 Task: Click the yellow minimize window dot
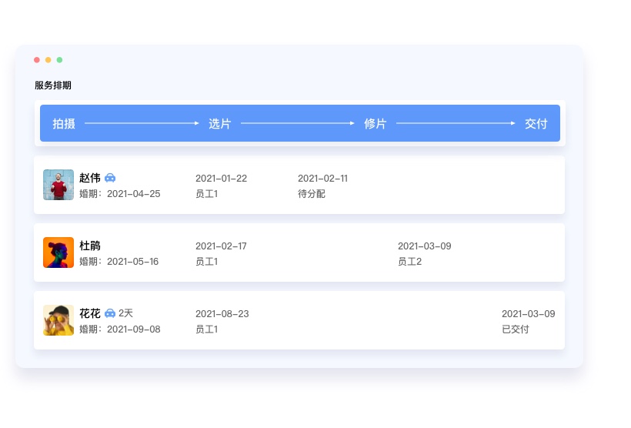point(48,60)
